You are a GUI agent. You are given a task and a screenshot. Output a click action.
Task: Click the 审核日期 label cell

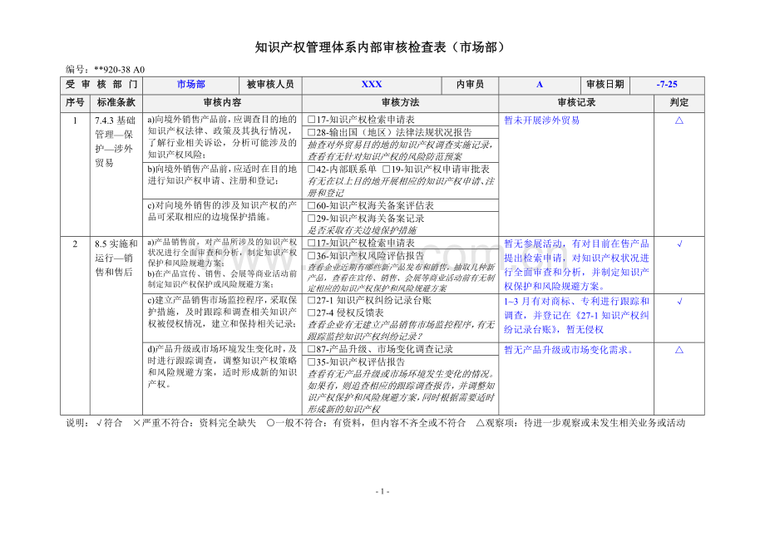click(x=605, y=85)
